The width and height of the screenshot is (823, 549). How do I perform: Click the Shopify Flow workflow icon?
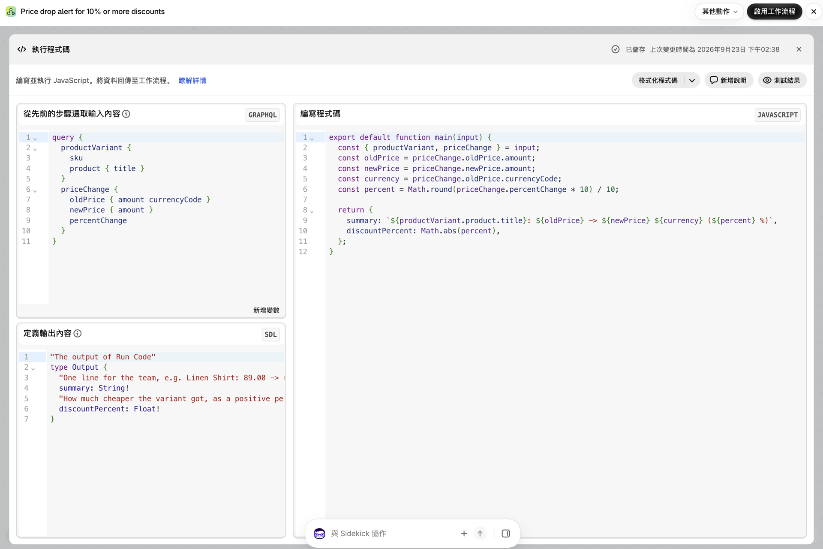(11, 12)
